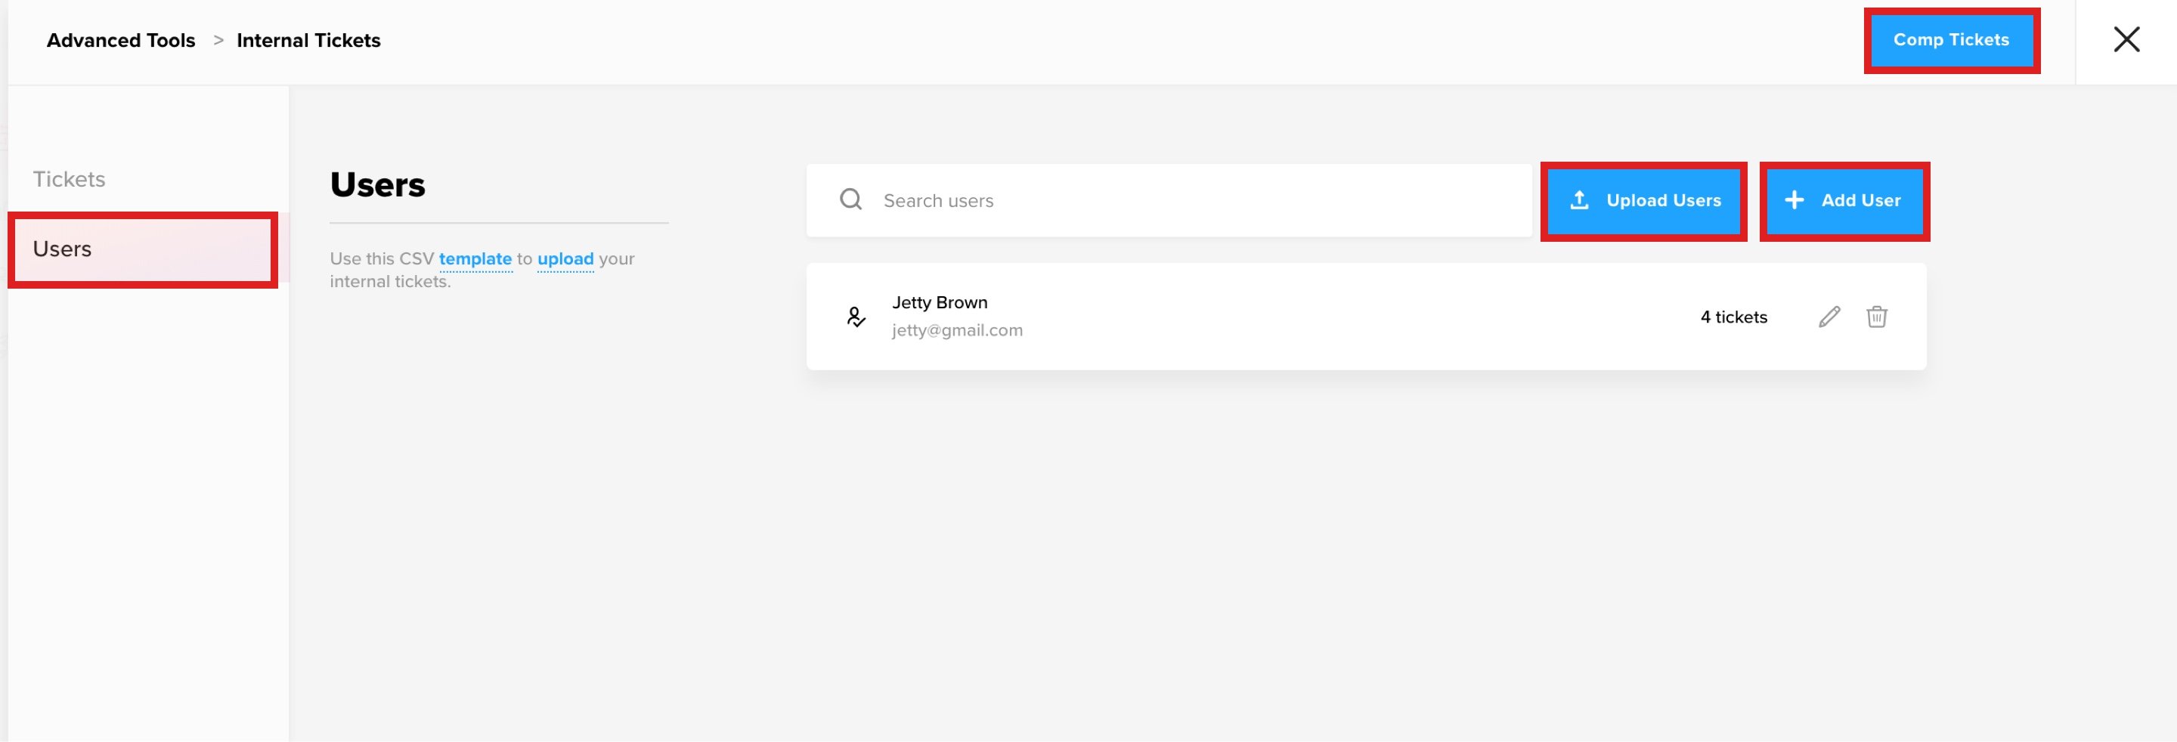Switch to the Tickets sidebar tab
Screen dimensions: 2177x742
click(70, 179)
